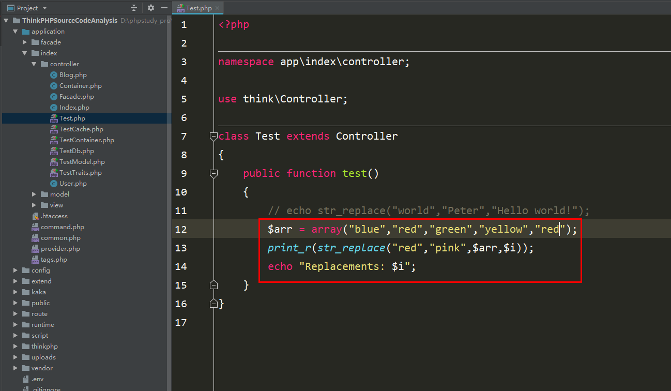This screenshot has height=391, width=671.
Task: Click line number 12 in gutter
Action: pyautogui.click(x=181, y=229)
